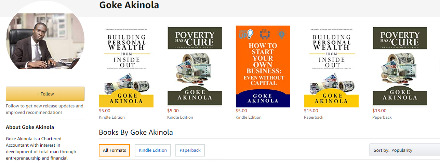Click Paperback label under $13.00 price

pos(382,117)
